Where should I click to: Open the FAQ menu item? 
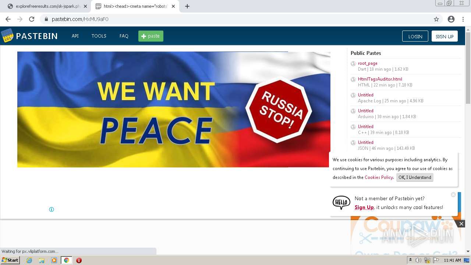[124, 36]
